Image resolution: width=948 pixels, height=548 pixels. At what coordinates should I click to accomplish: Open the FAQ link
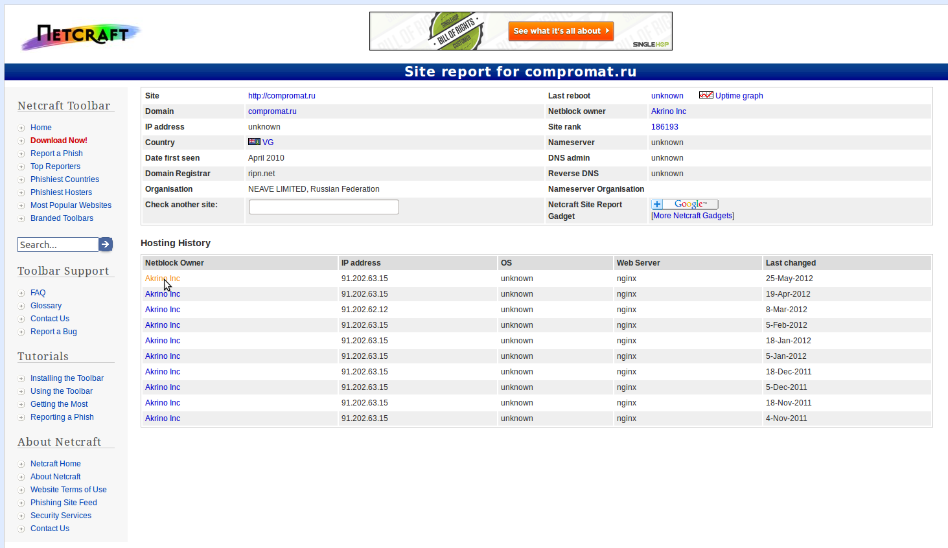(x=38, y=293)
